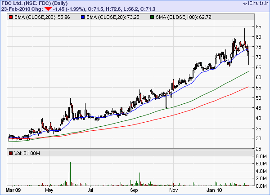This screenshot has width=270, height=195.
Task: Click the Jan 10 date axis label
Action: click(x=214, y=190)
